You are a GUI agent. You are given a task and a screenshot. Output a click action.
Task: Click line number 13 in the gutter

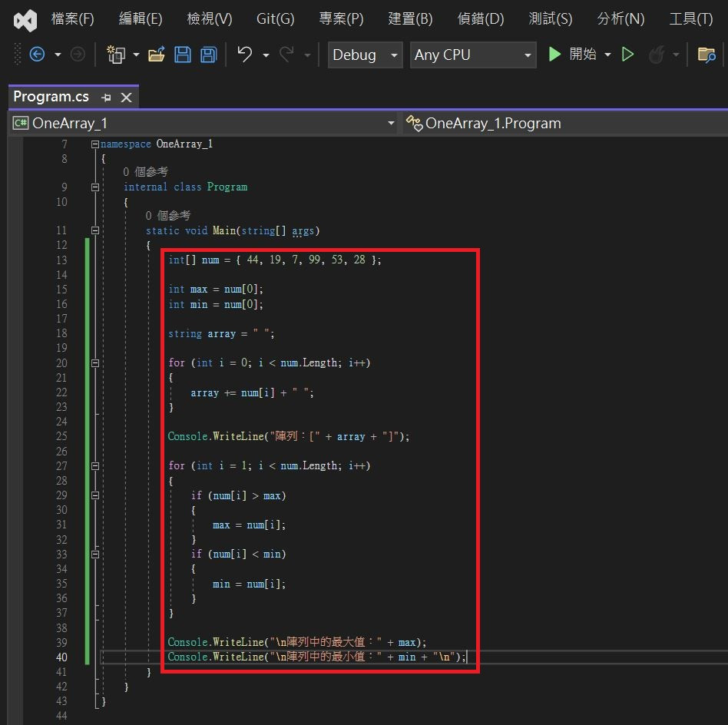61,260
